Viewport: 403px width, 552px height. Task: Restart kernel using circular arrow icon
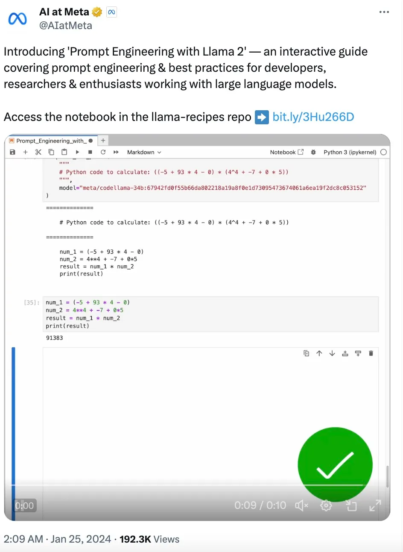tap(103, 152)
